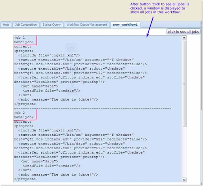The height and width of the screenshot is (186, 203).
Task: Click the 'name:job1' line
Action: point(24,42)
